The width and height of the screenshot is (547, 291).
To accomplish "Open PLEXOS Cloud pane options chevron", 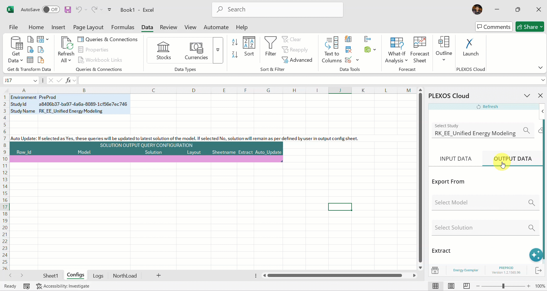I will click(527, 96).
